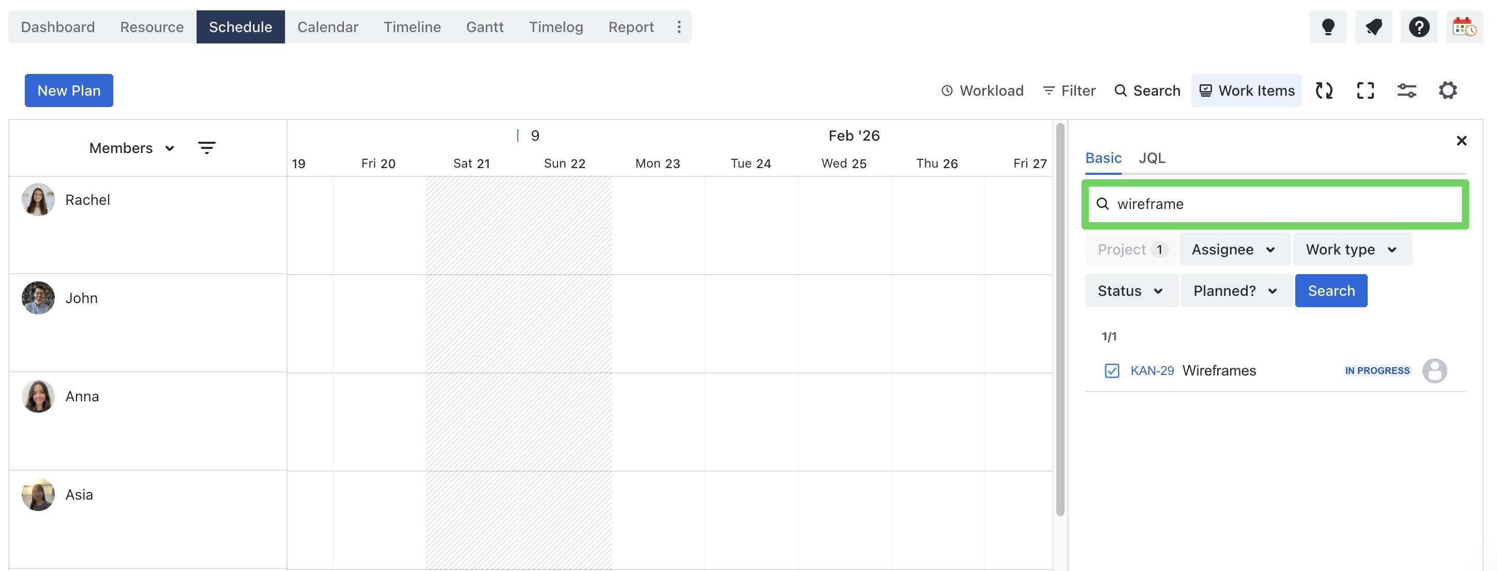This screenshot has width=1497, height=571.
Task: Click the help question mark icon
Action: (x=1418, y=27)
